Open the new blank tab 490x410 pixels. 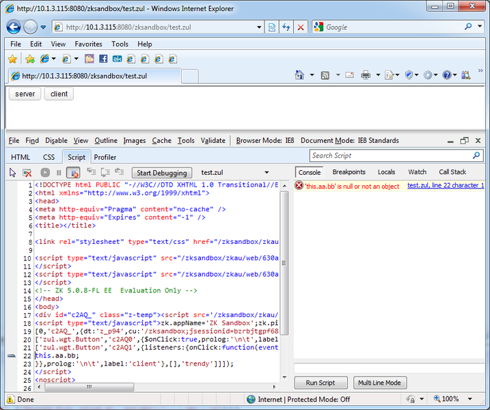(x=190, y=77)
